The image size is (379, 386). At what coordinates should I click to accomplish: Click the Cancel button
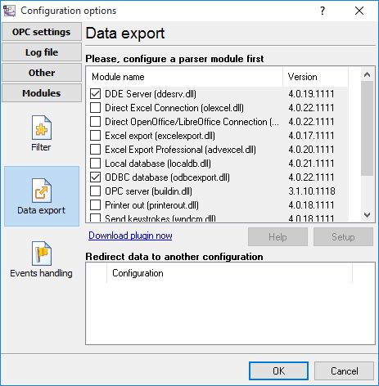(344, 371)
